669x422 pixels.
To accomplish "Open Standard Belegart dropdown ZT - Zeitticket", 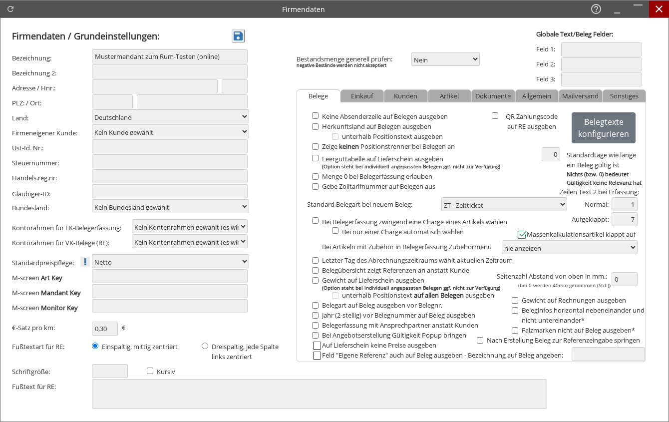I will pos(504,205).
